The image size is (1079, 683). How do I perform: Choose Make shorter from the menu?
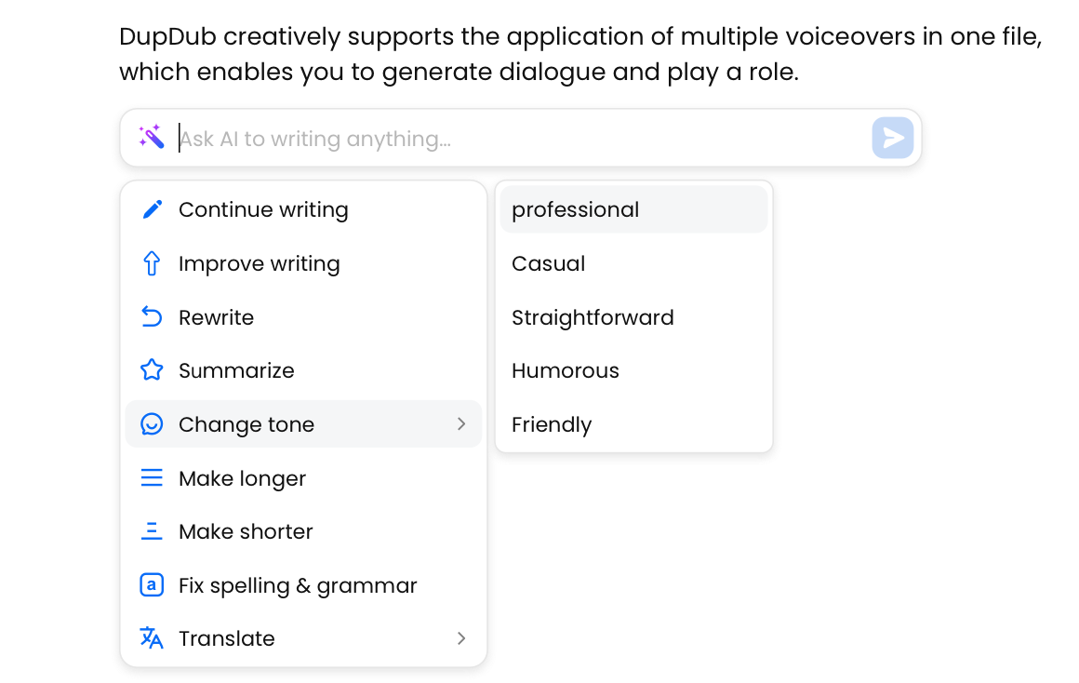pos(246,531)
